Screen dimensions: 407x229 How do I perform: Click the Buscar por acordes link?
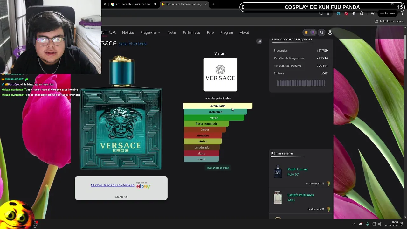click(x=218, y=168)
